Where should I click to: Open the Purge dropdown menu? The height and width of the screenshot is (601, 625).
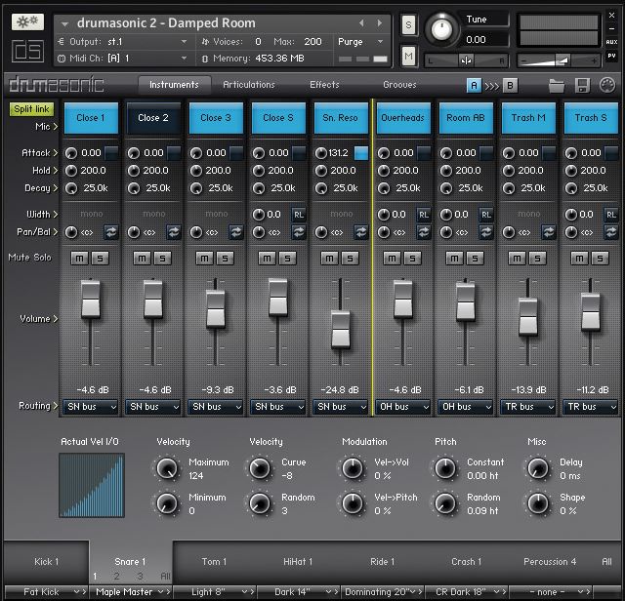pyautogui.click(x=361, y=41)
